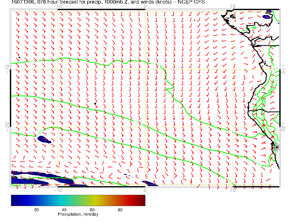The height and width of the screenshot is (223, 288).
Task: Click the "140" contour label near the top-axis 0 meridian
Action: 155,64
